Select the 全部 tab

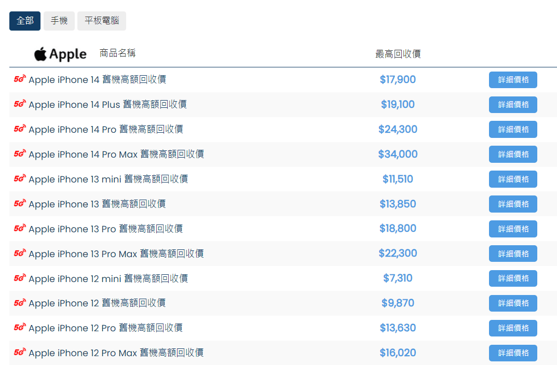coord(25,21)
